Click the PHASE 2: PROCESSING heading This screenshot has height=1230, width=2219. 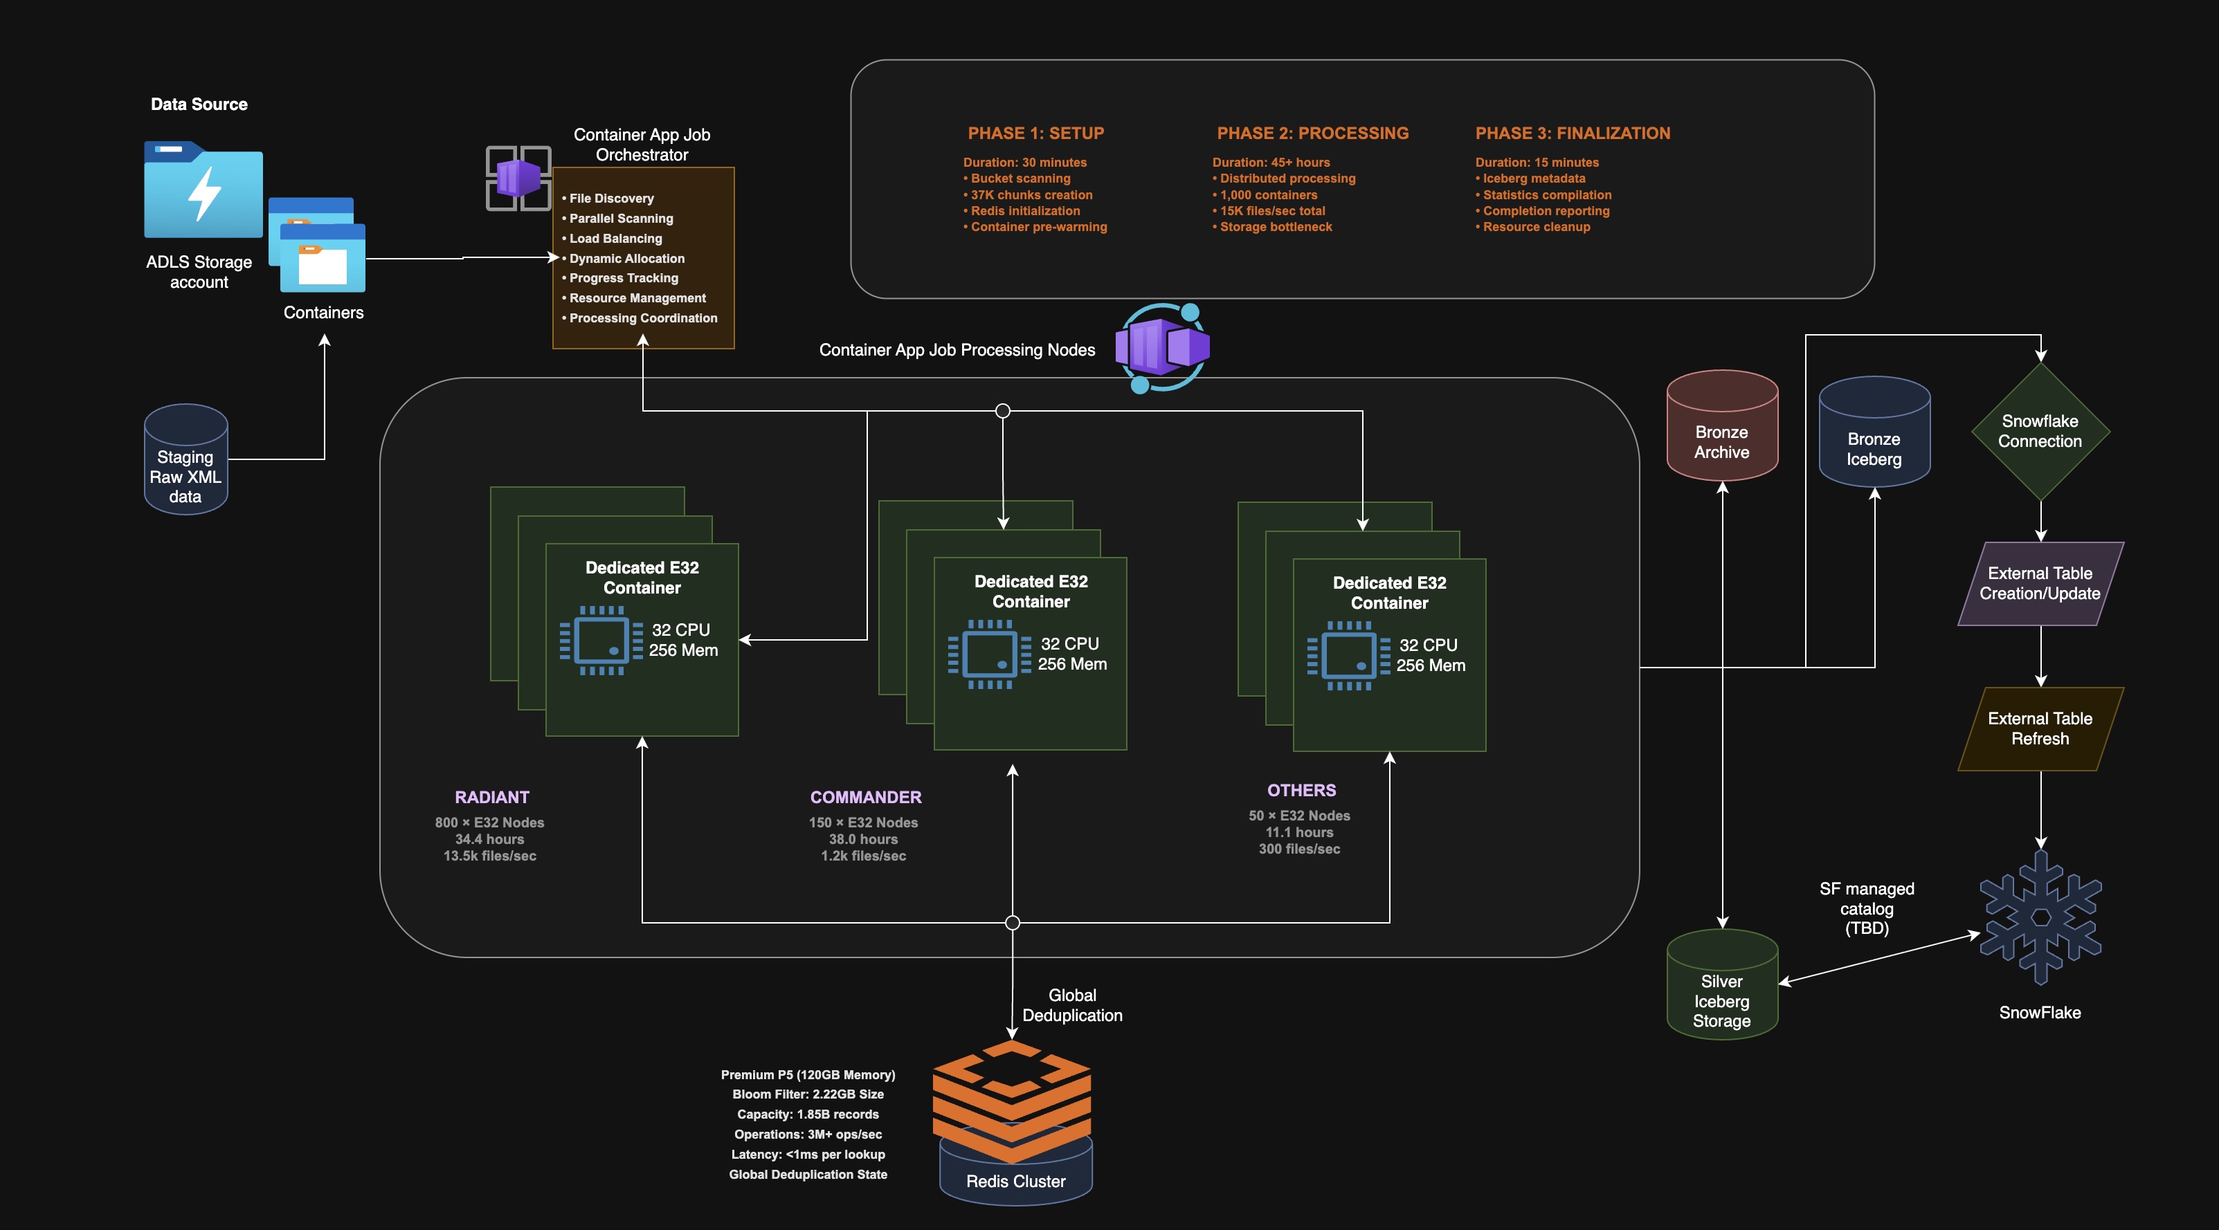1313,134
